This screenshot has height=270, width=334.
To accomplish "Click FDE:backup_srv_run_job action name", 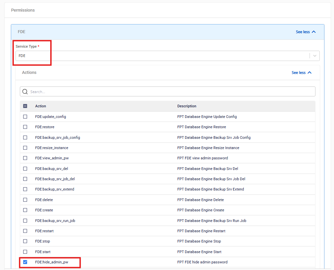I will tap(55, 221).
